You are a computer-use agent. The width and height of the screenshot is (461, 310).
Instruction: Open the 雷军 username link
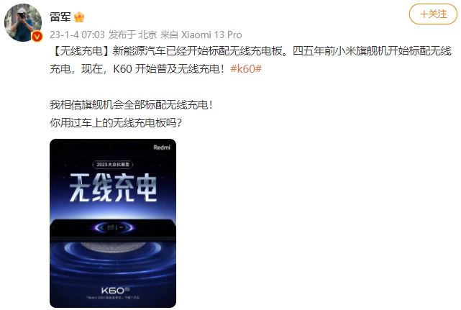[60, 17]
